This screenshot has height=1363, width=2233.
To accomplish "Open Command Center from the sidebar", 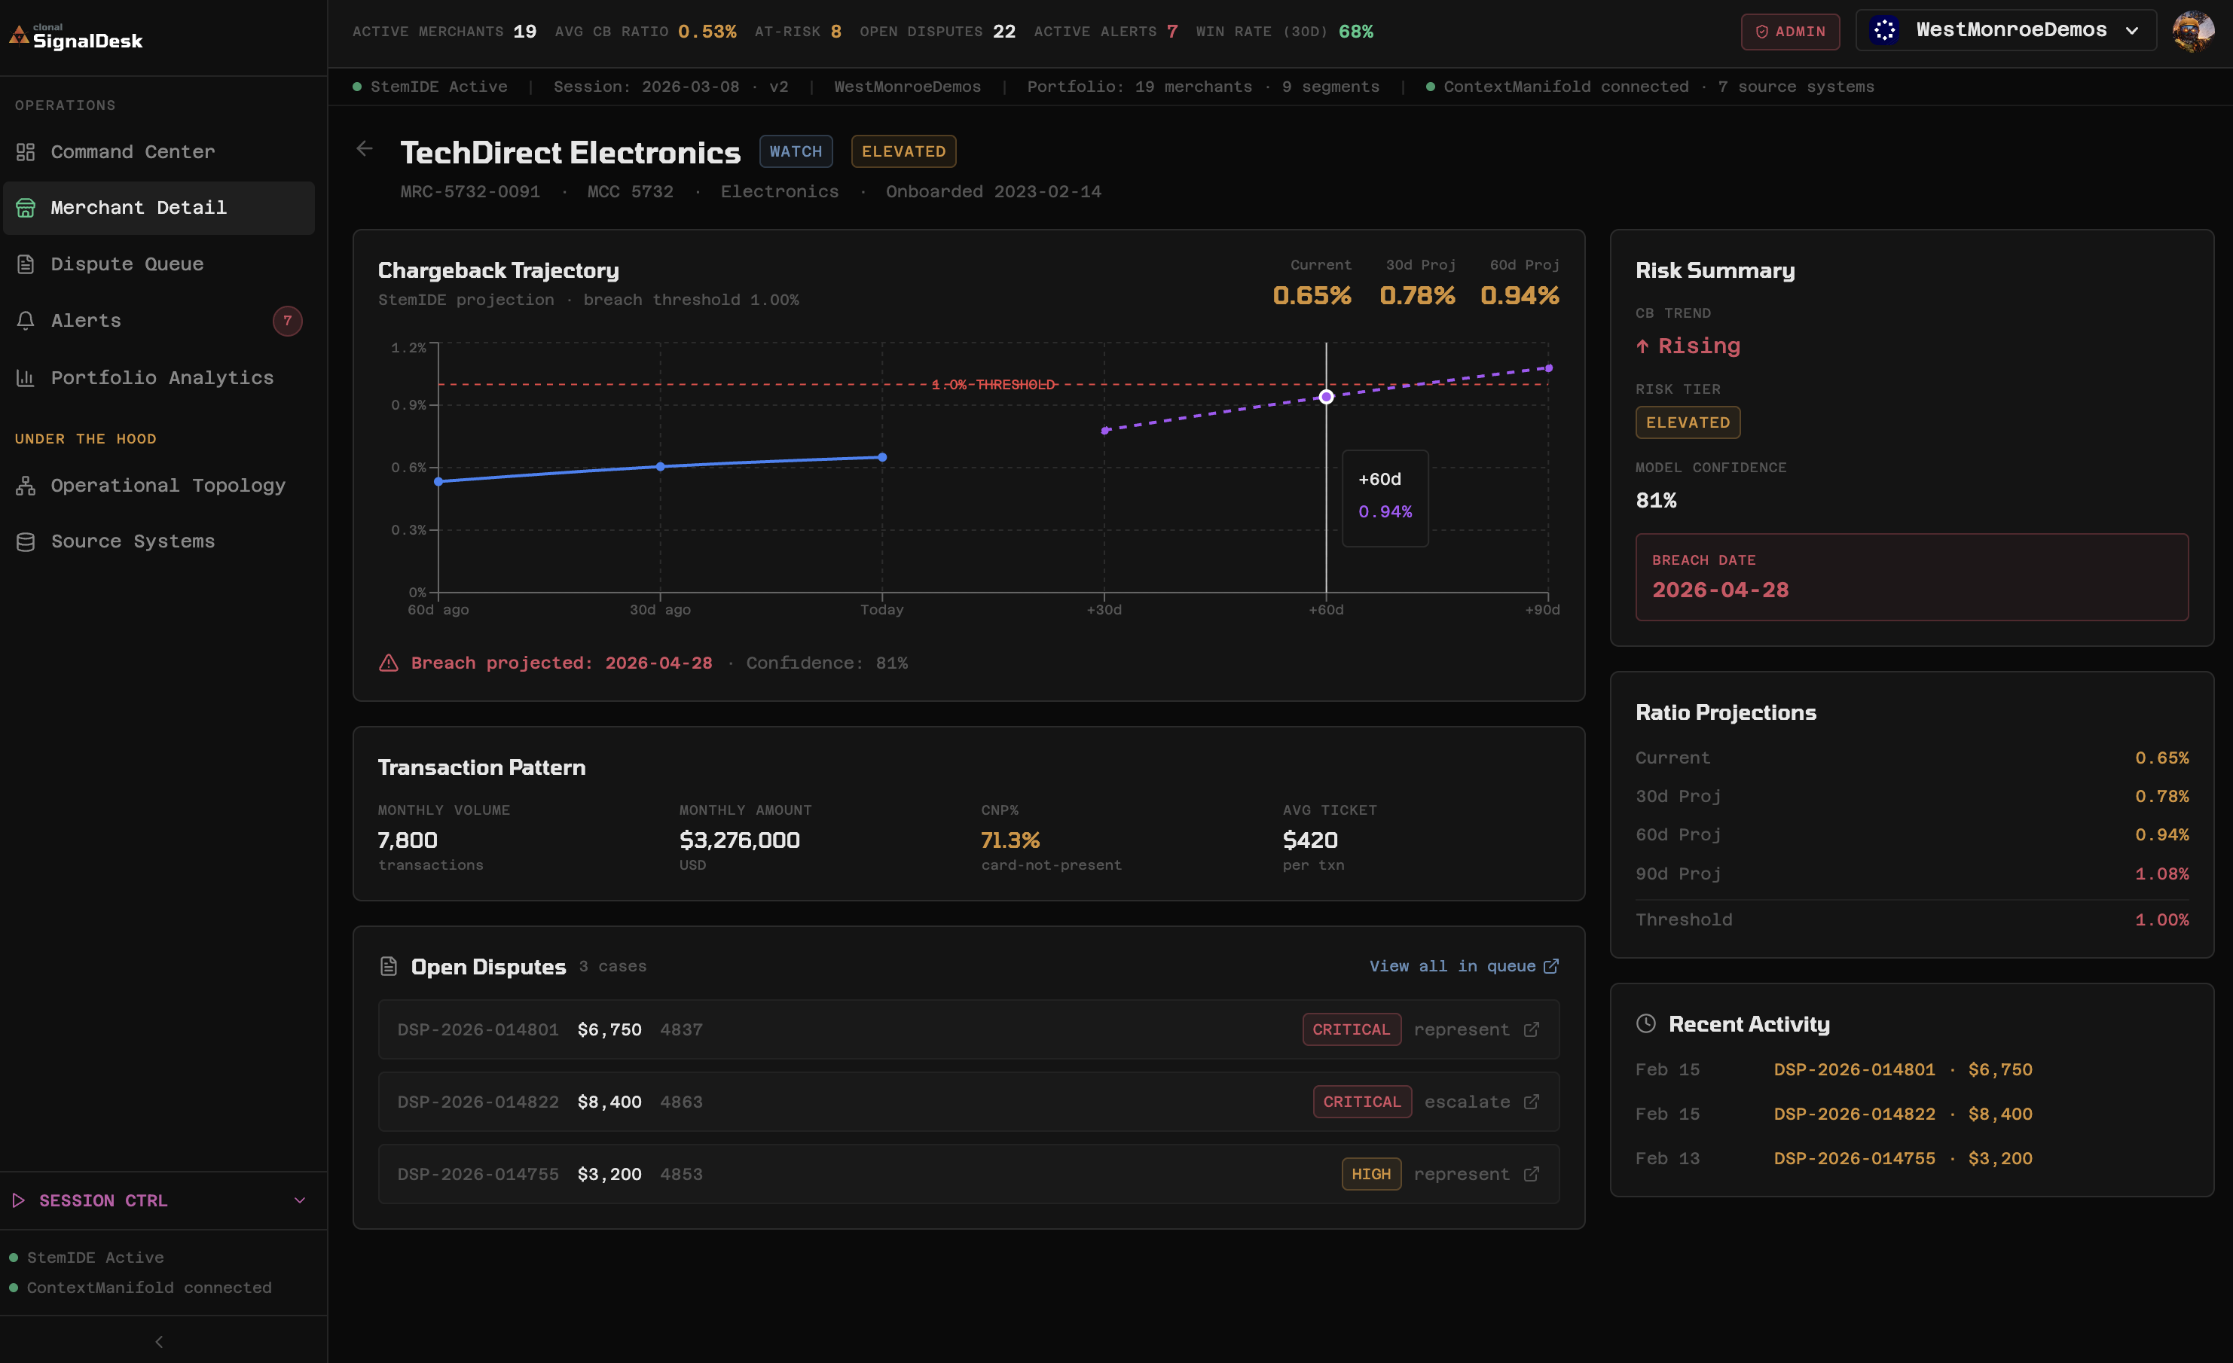I will [x=133, y=151].
